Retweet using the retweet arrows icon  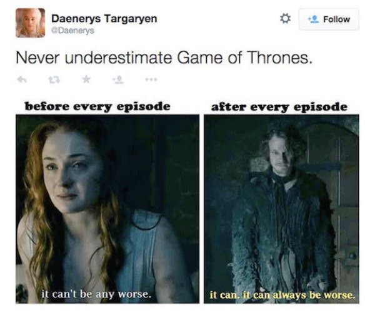tap(54, 80)
